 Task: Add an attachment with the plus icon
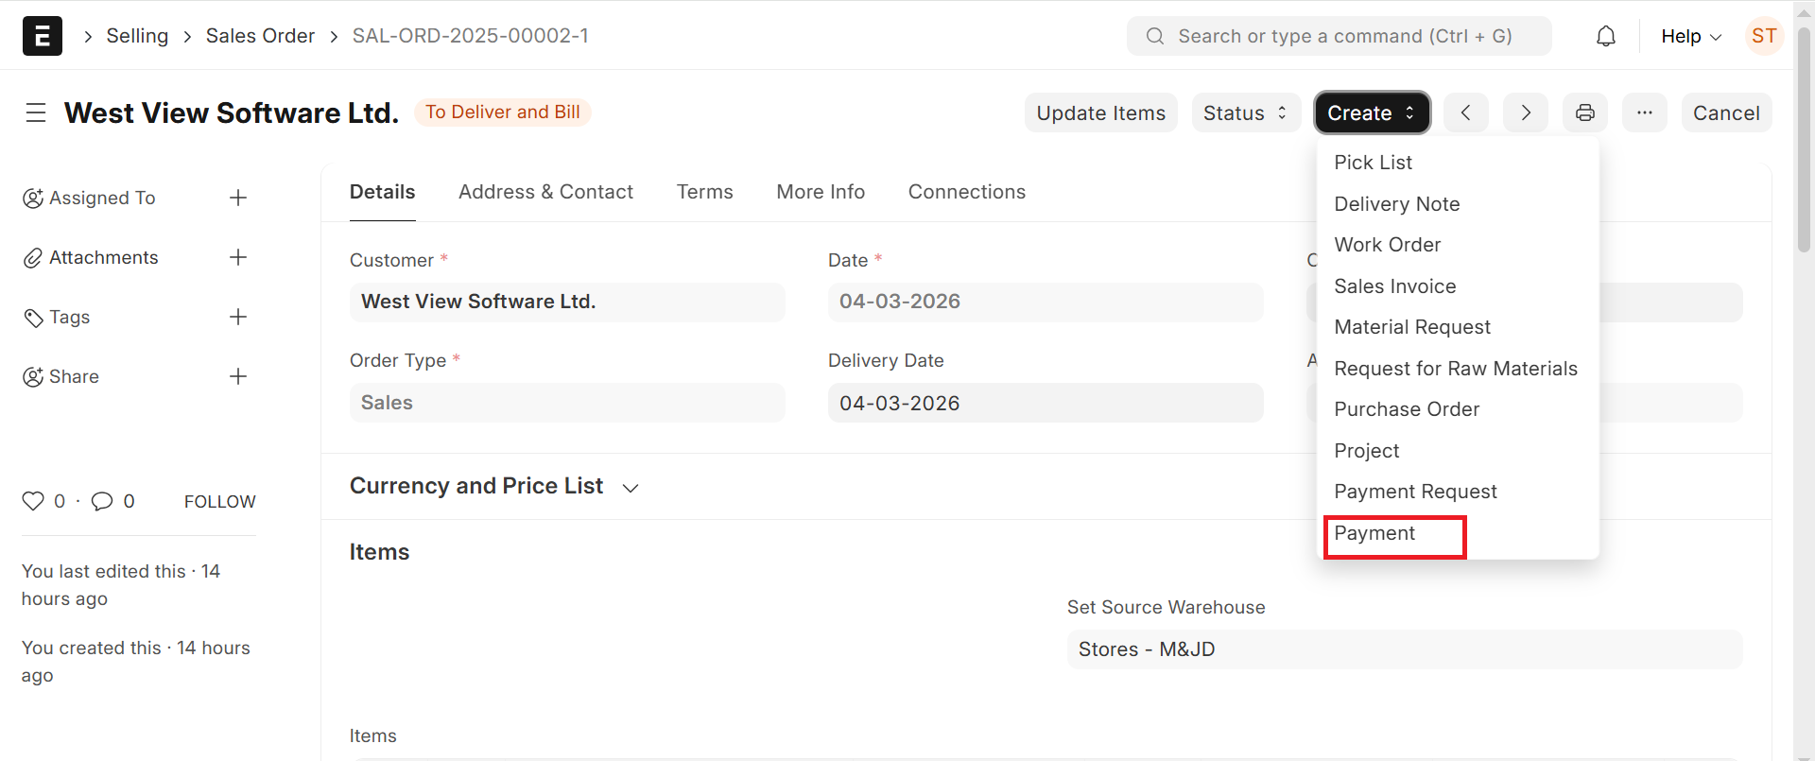pyautogui.click(x=238, y=257)
